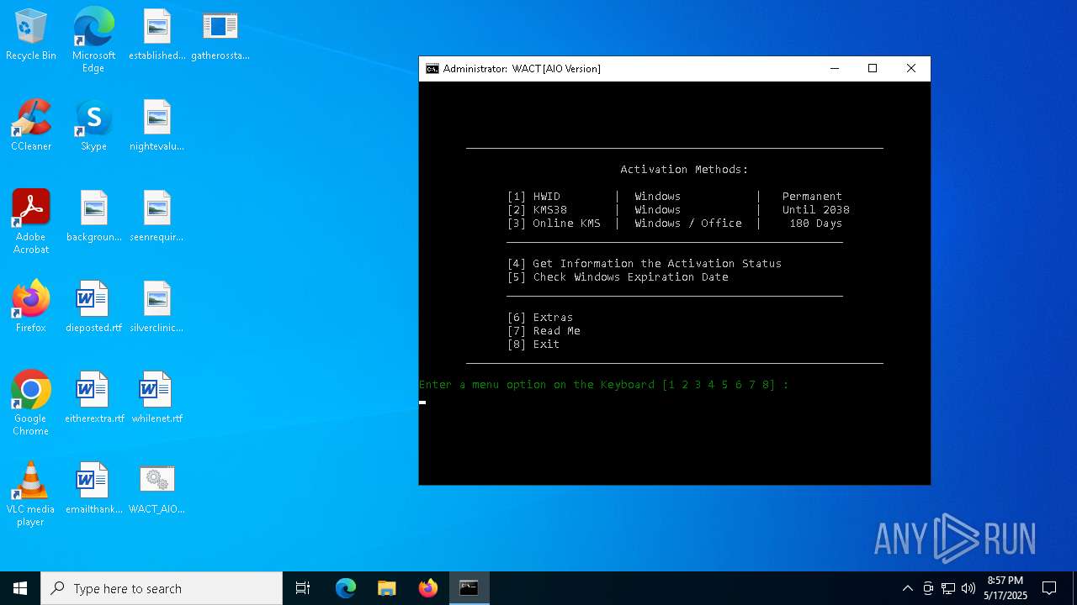Minimize the WACT console window
The width and height of the screenshot is (1077, 605).
tap(835, 69)
